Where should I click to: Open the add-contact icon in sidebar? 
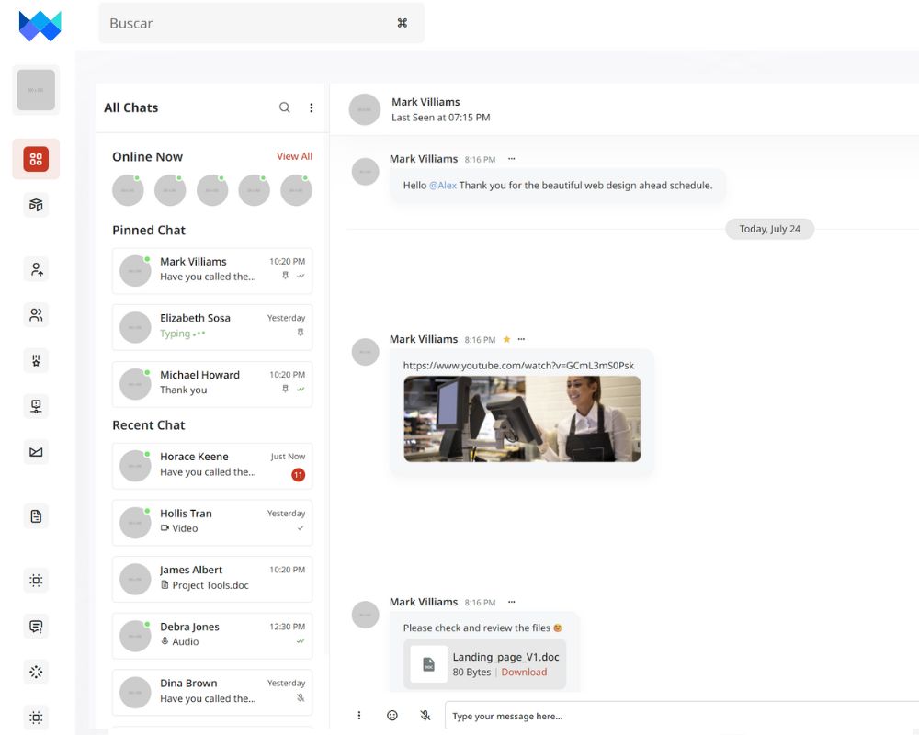(36, 268)
